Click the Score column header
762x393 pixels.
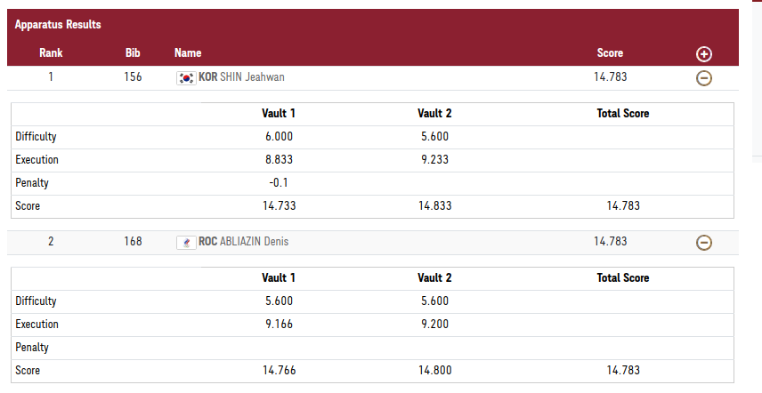[610, 53]
